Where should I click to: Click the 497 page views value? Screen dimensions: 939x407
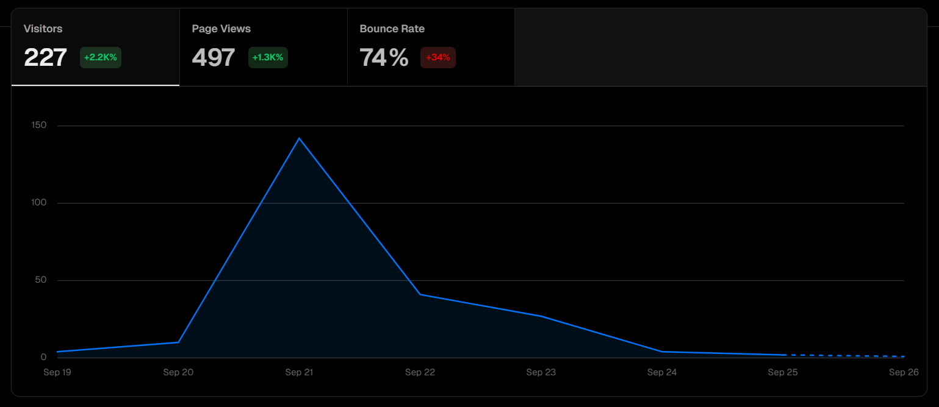click(x=214, y=57)
